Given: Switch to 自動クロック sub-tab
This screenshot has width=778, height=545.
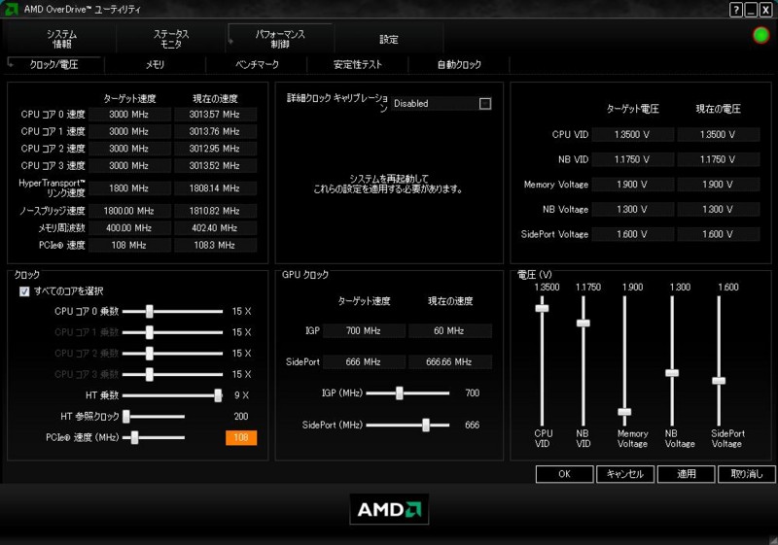Looking at the screenshot, I should tap(459, 64).
